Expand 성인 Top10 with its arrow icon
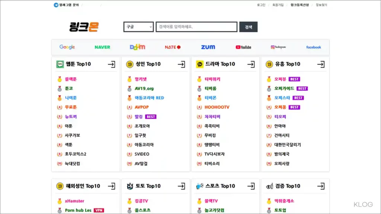The width and height of the screenshot is (381, 214). pos(181,64)
